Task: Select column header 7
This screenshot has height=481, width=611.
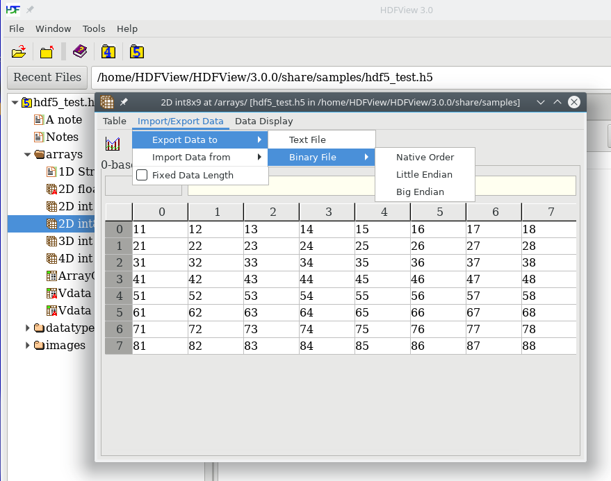Action: (549, 212)
